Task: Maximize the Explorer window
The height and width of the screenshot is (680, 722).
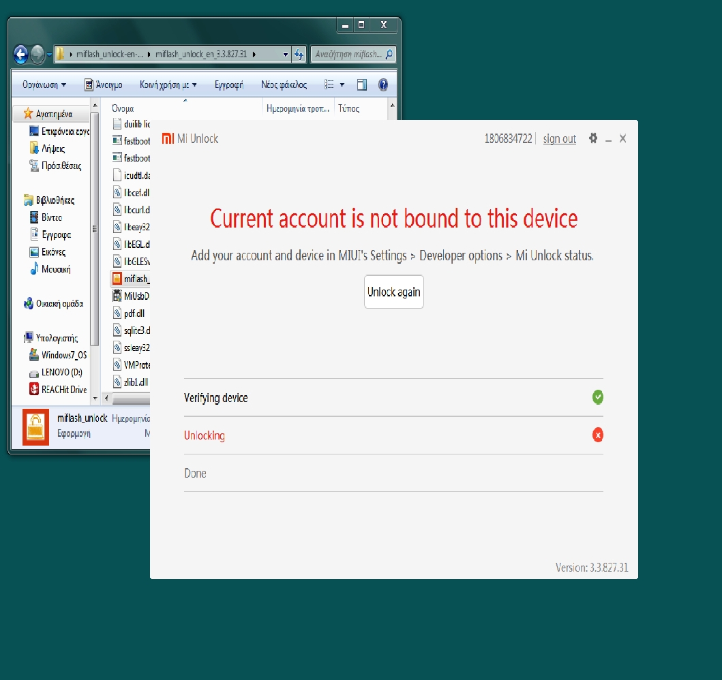Action: (361, 25)
